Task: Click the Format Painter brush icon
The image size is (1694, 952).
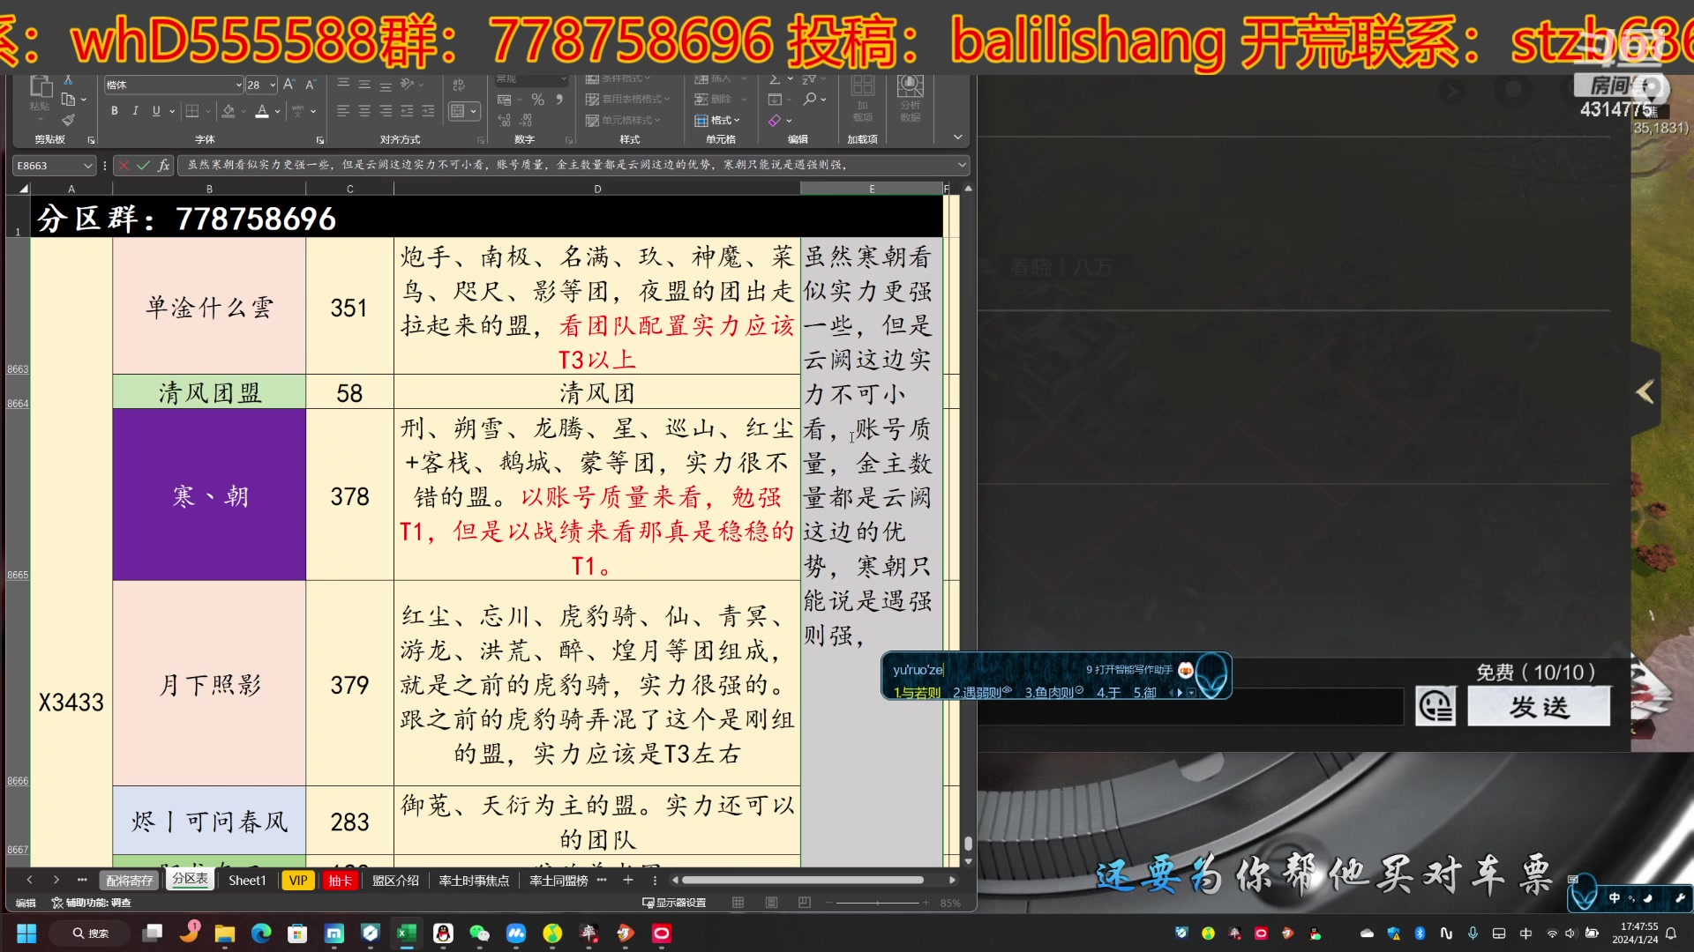Action: pos(68,119)
